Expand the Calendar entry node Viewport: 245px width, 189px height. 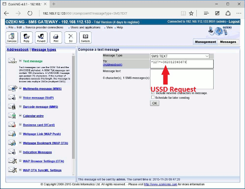tap(20, 116)
